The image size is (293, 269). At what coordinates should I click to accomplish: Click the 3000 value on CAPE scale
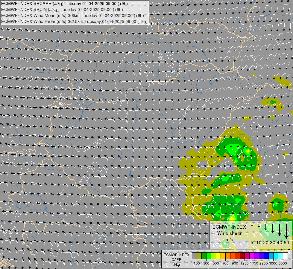pyautogui.click(x=273, y=263)
